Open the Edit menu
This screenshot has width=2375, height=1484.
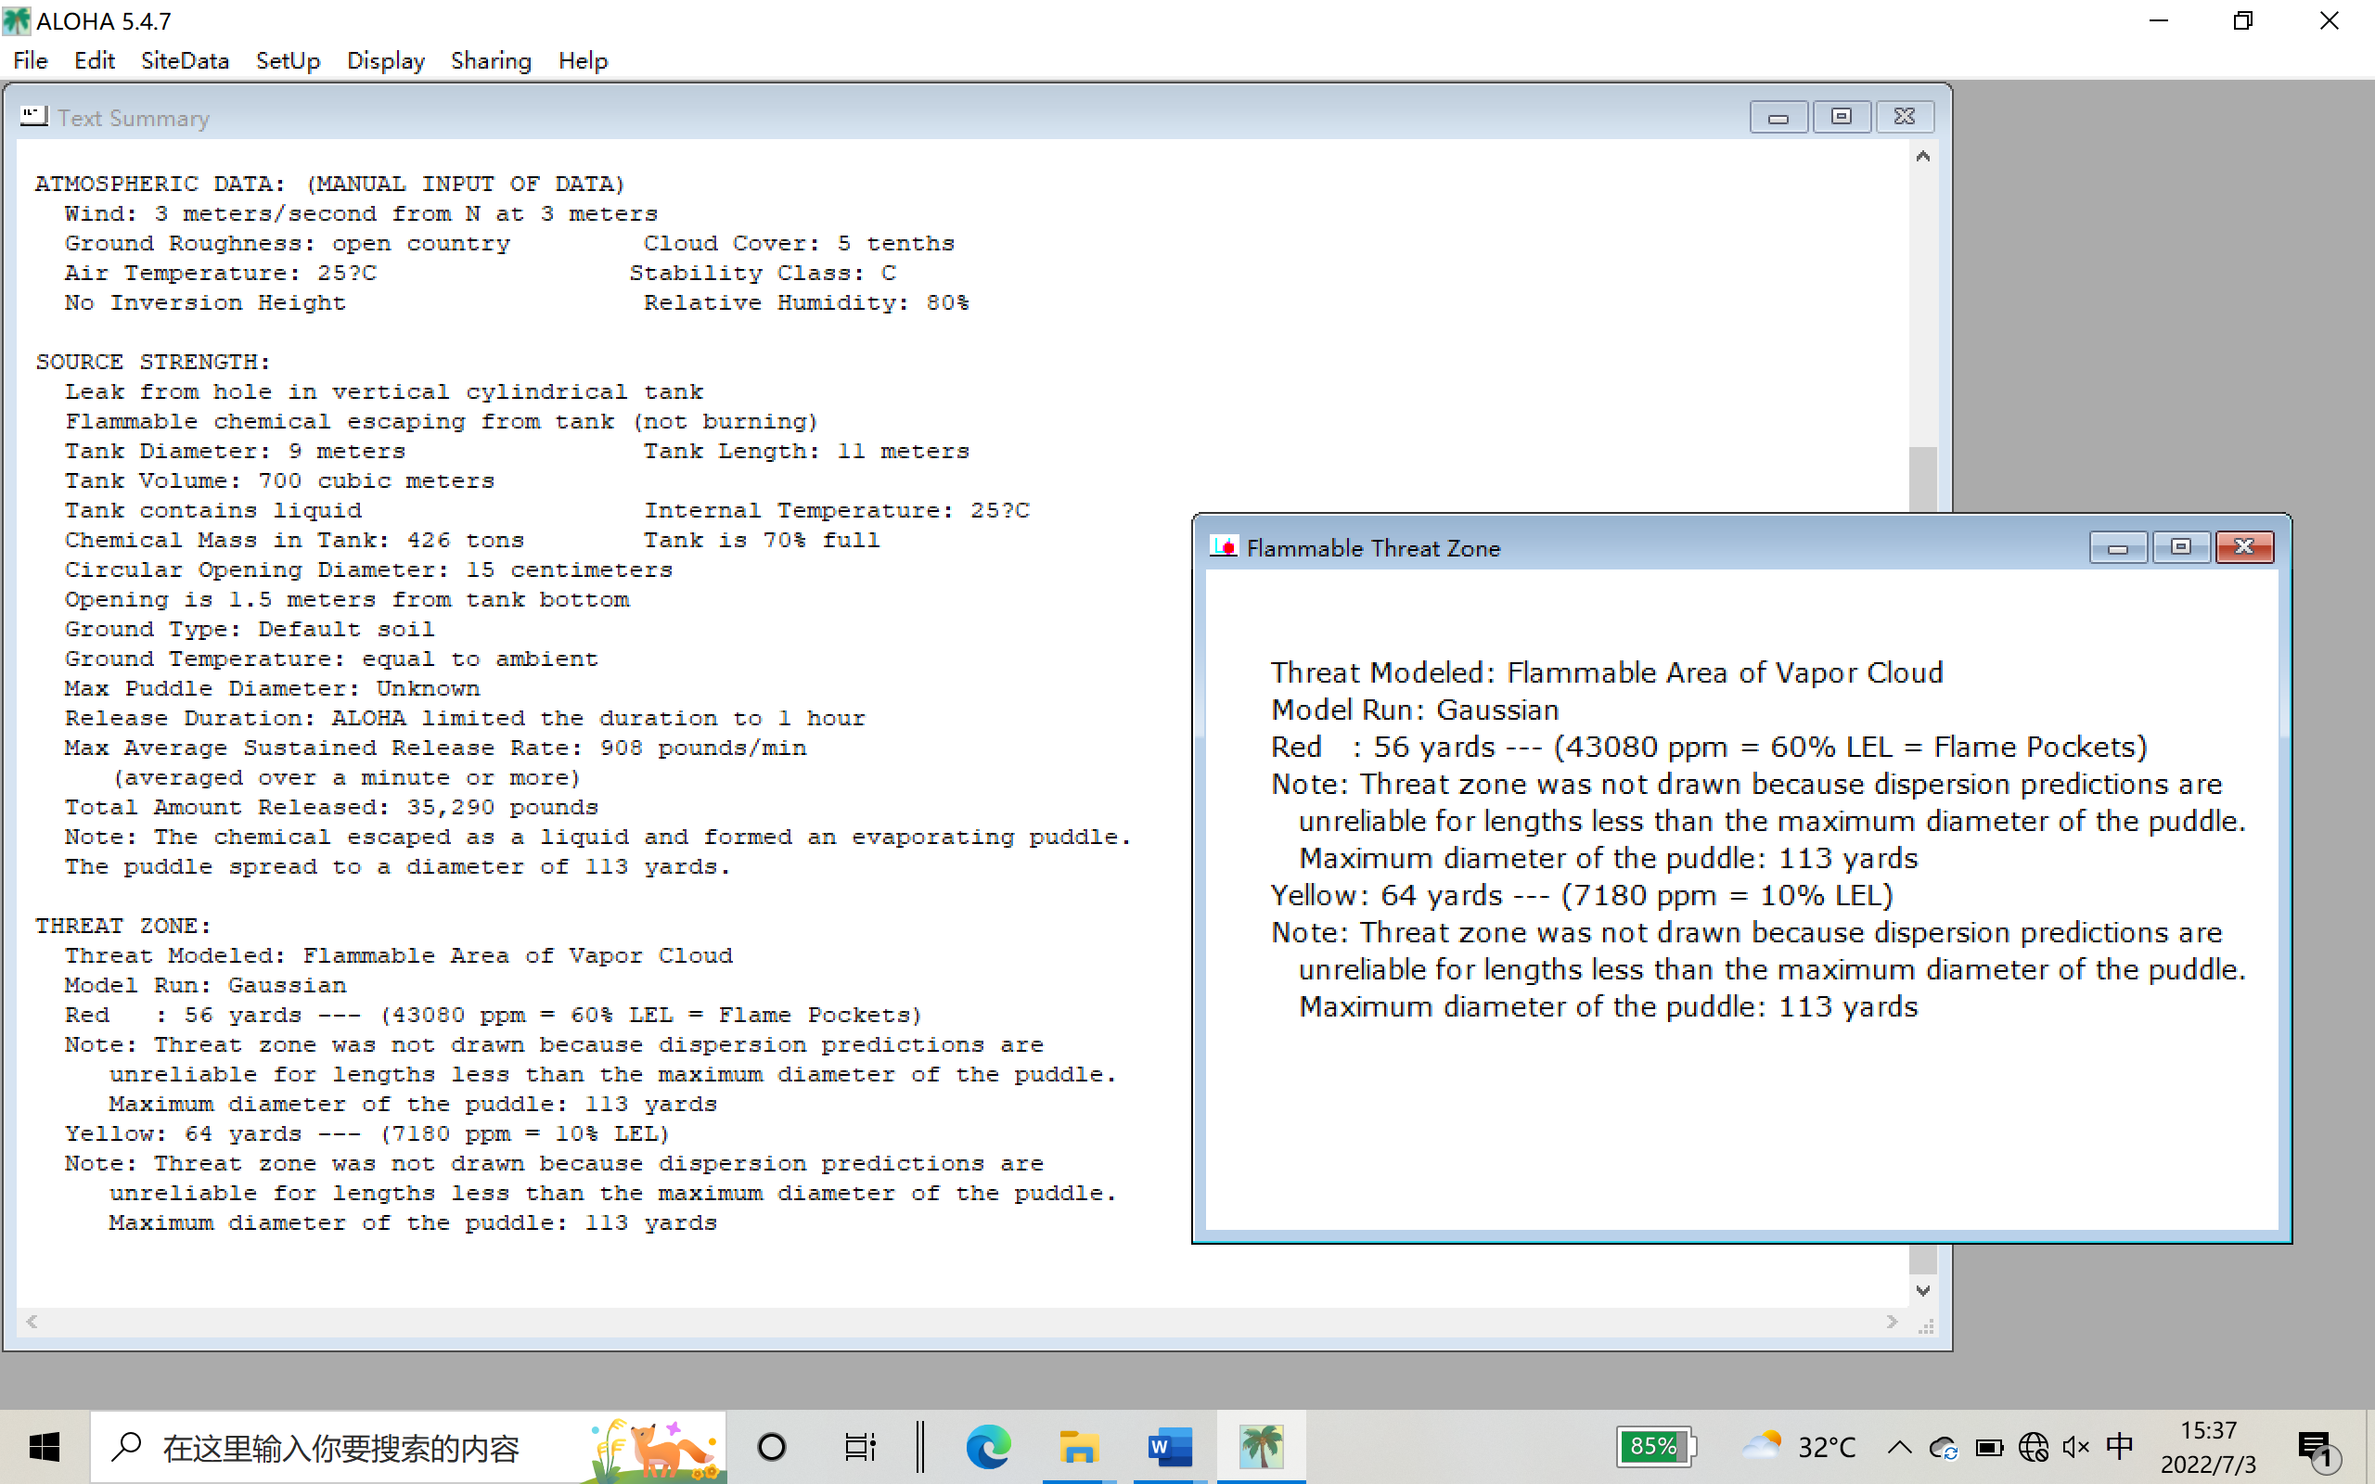click(95, 61)
